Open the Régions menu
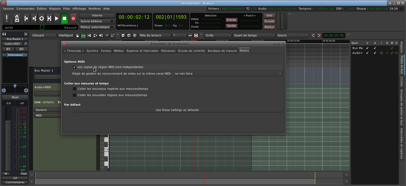406x186 pixels. 55,9
